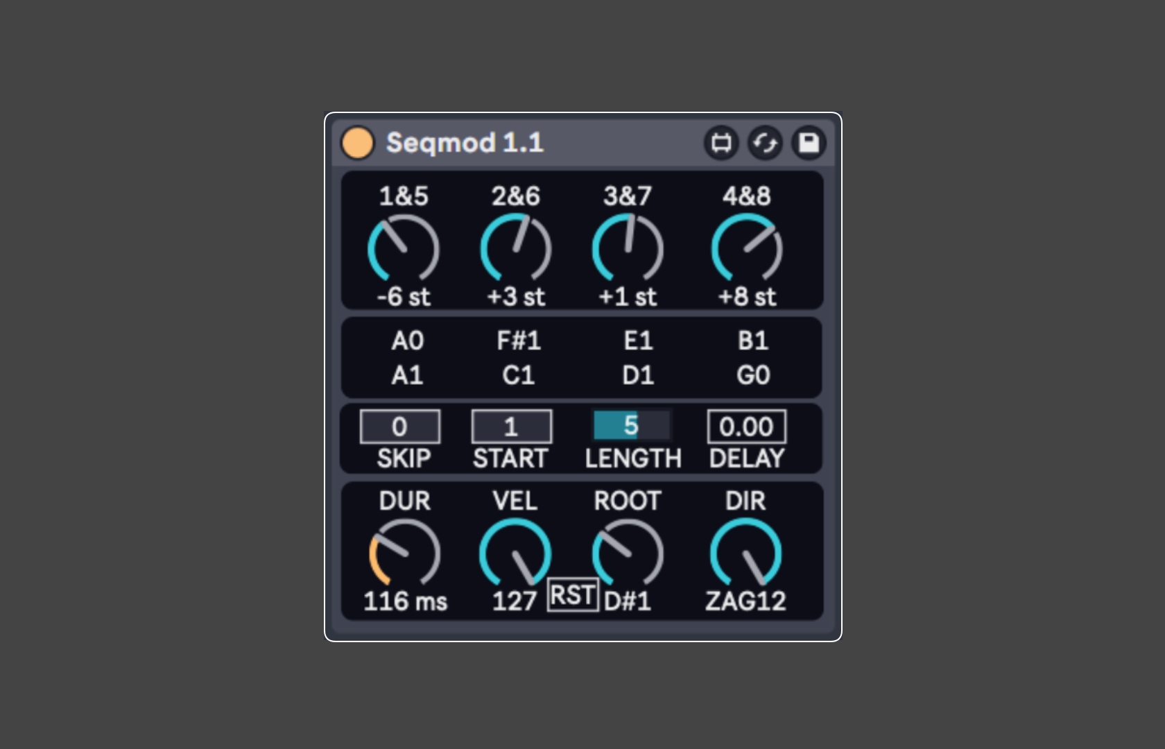Screen dimensions: 1165x749
Task: Click the VEL velocity knob
Action: pyautogui.click(x=515, y=554)
